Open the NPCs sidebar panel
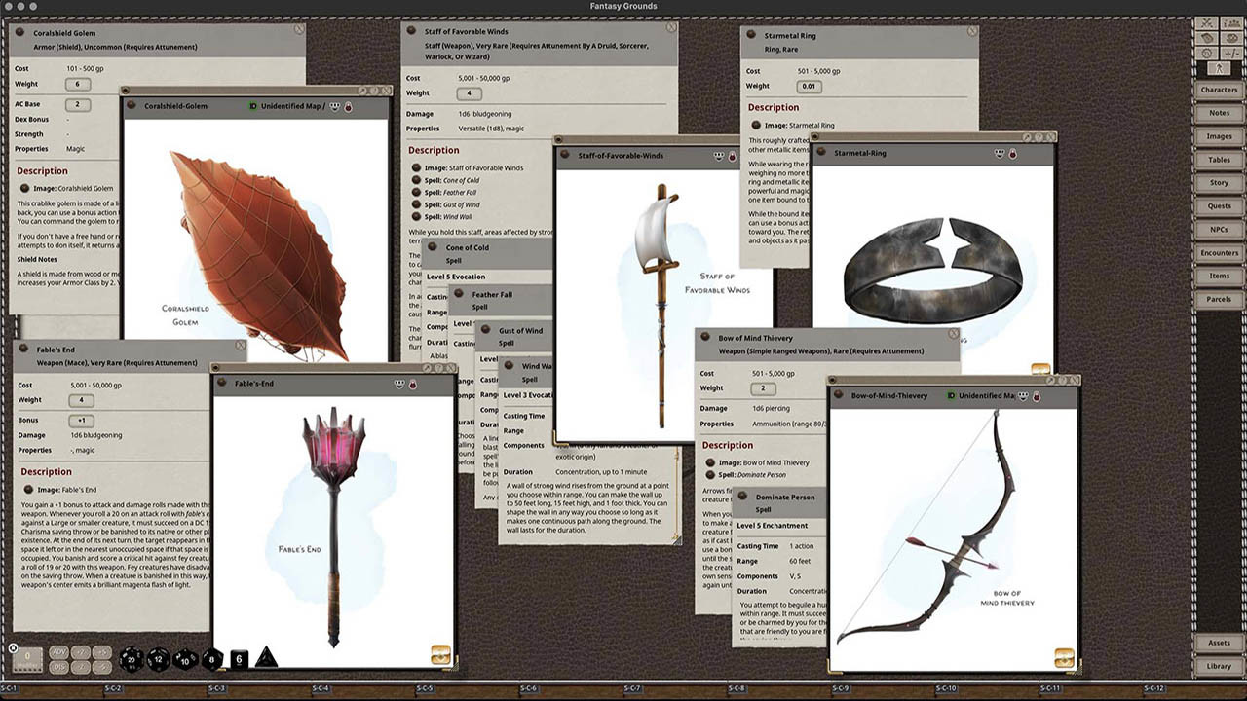The image size is (1247, 701). 1221,230
